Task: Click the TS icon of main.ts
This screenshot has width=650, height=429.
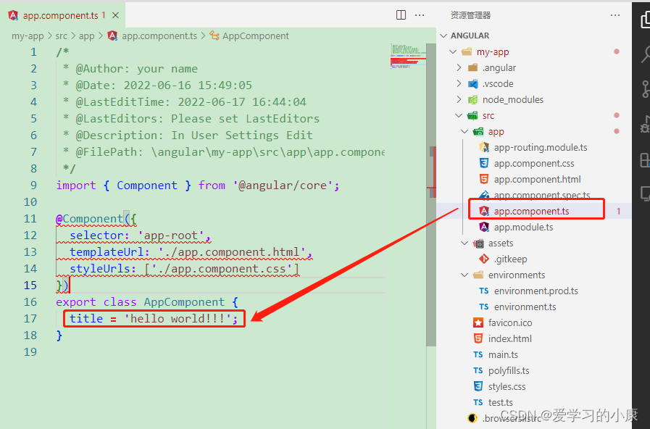Action: (478, 355)
